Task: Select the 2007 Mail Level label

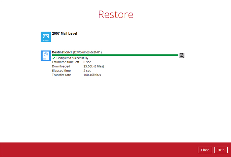Action: (64, 34)
